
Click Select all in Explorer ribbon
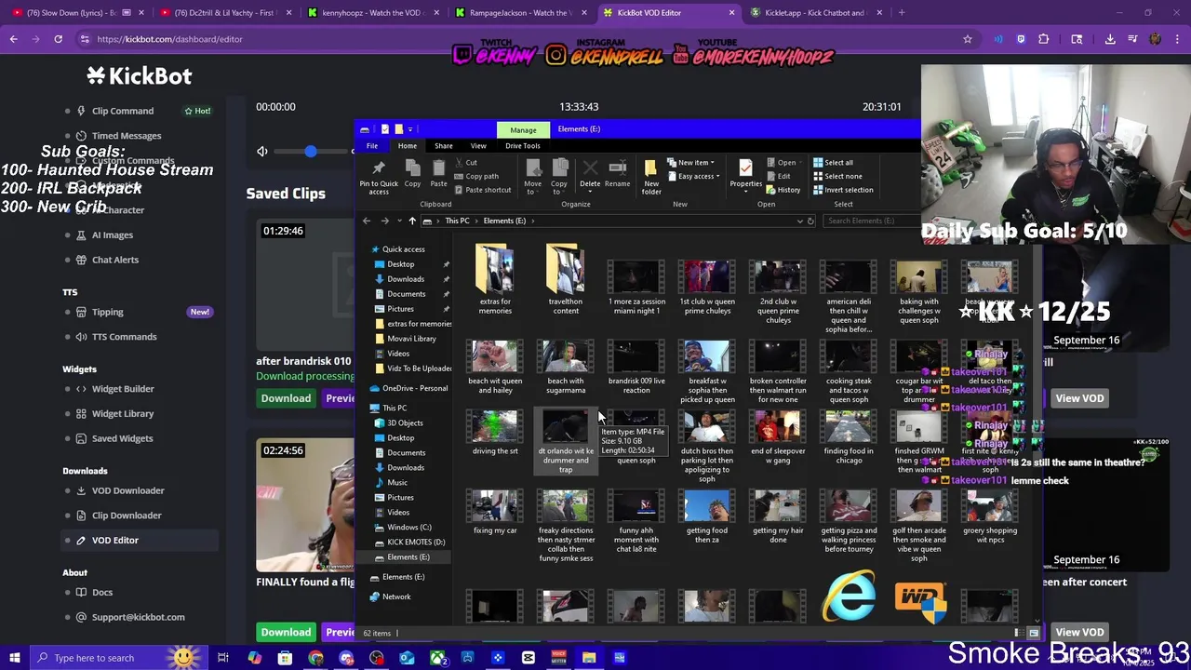[833, 163]
